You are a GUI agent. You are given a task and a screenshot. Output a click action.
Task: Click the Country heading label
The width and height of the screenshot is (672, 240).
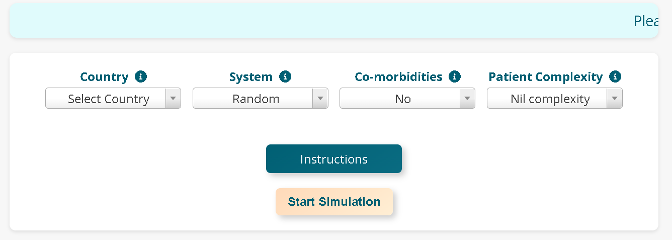click(104, 77)
